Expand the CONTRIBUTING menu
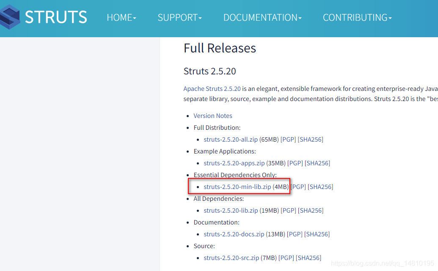Viewport: 438px width, 271px height. pos(357,18)
